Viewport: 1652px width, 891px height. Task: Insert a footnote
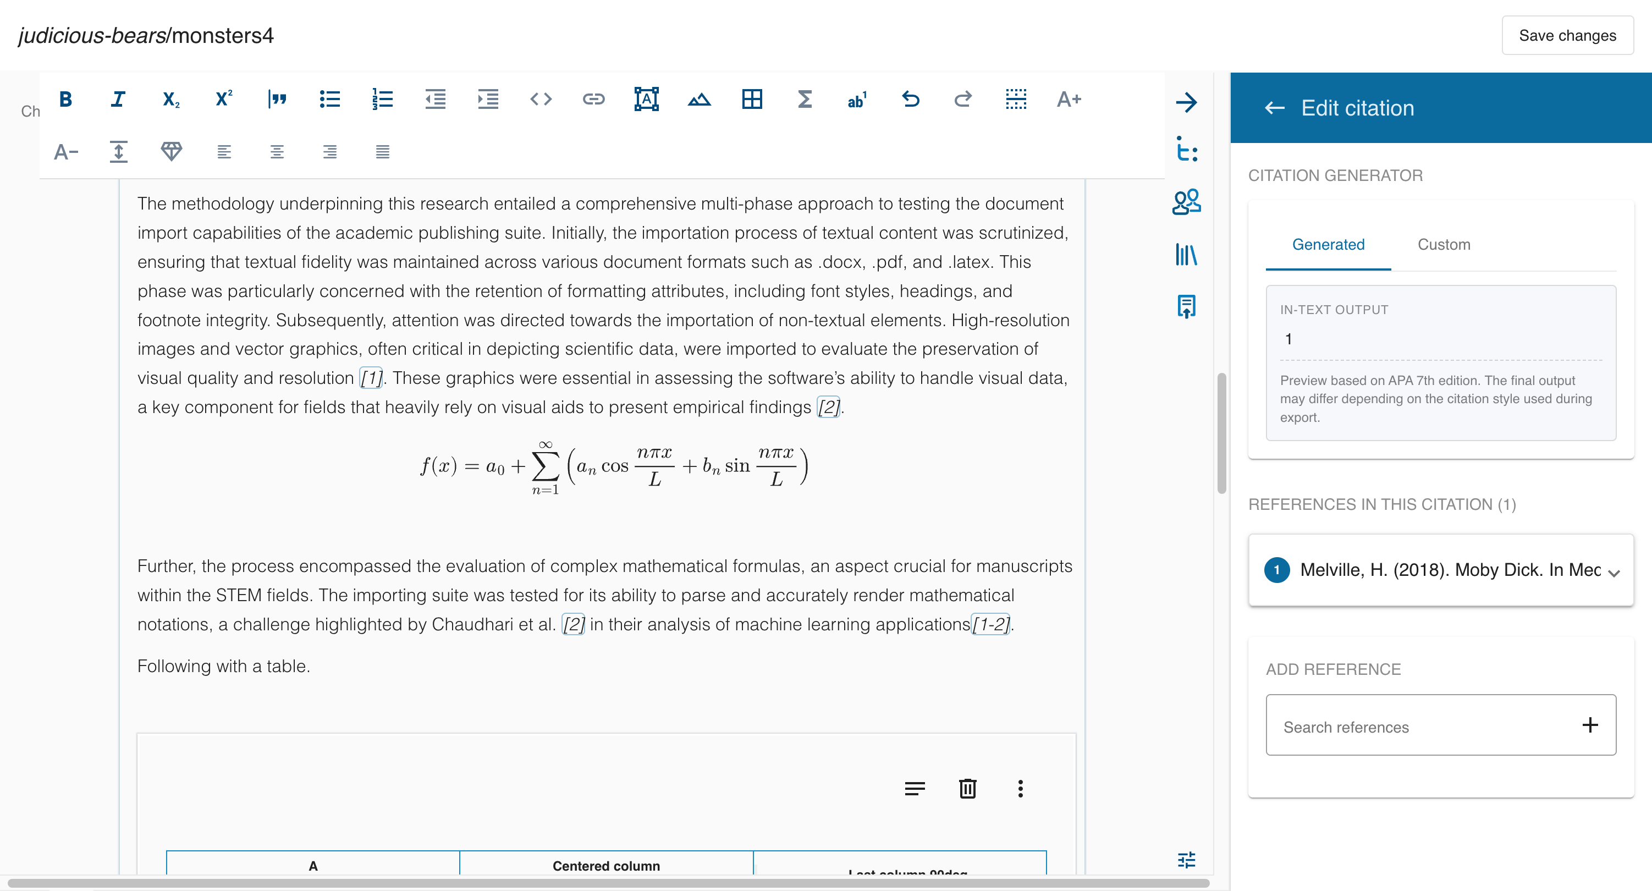[x=857, y=100]
